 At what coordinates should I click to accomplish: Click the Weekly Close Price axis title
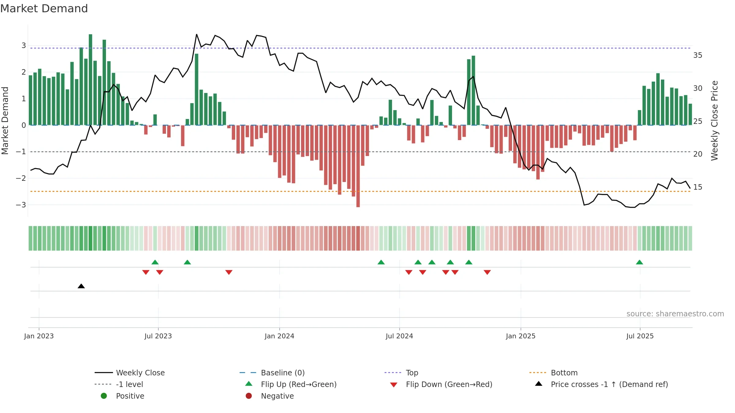pyautogui.click(x=714, y=121)
